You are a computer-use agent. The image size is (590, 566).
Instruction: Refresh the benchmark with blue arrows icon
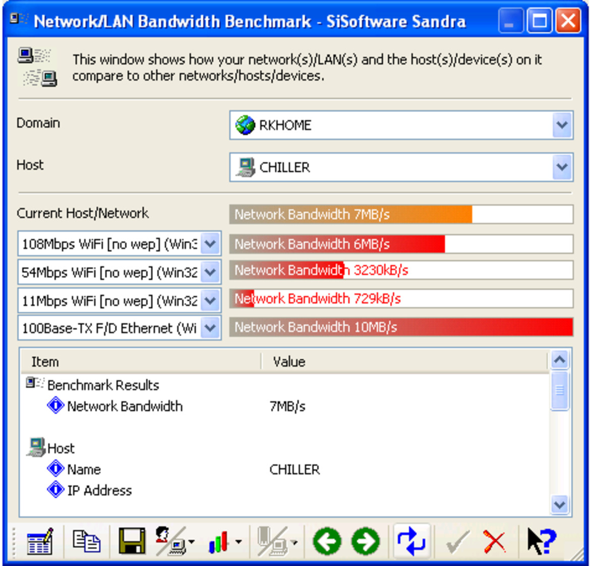tap(411, 541)
